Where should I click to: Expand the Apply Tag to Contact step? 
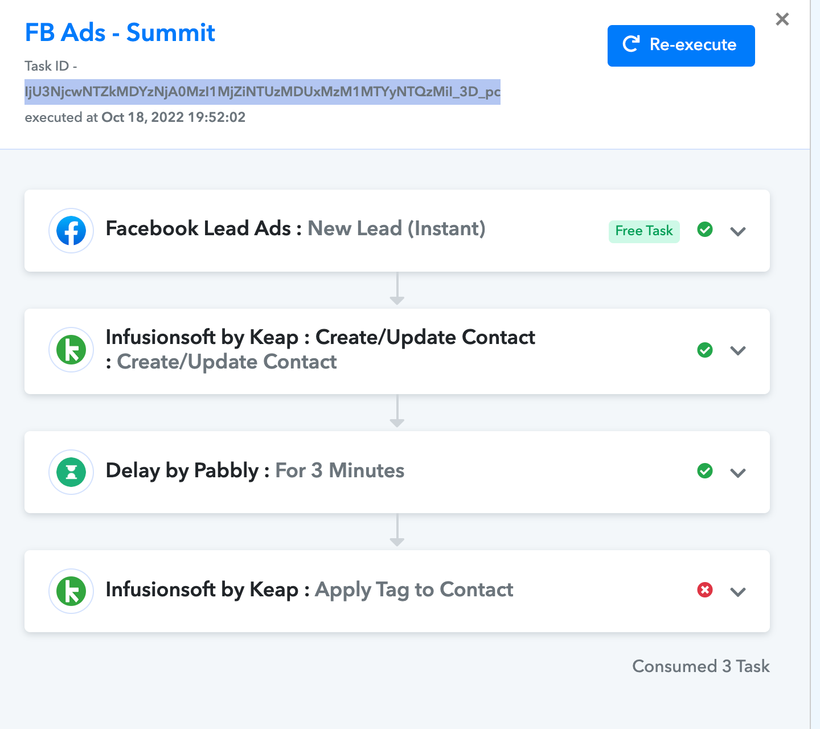pos(738,592)
